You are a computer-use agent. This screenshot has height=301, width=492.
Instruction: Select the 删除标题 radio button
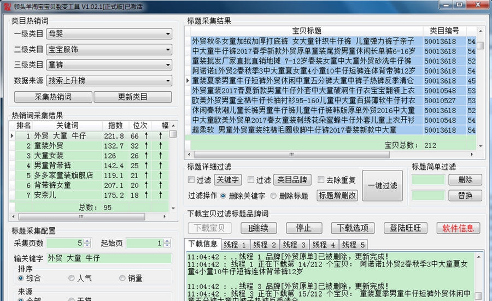click(x=273, y=196)
